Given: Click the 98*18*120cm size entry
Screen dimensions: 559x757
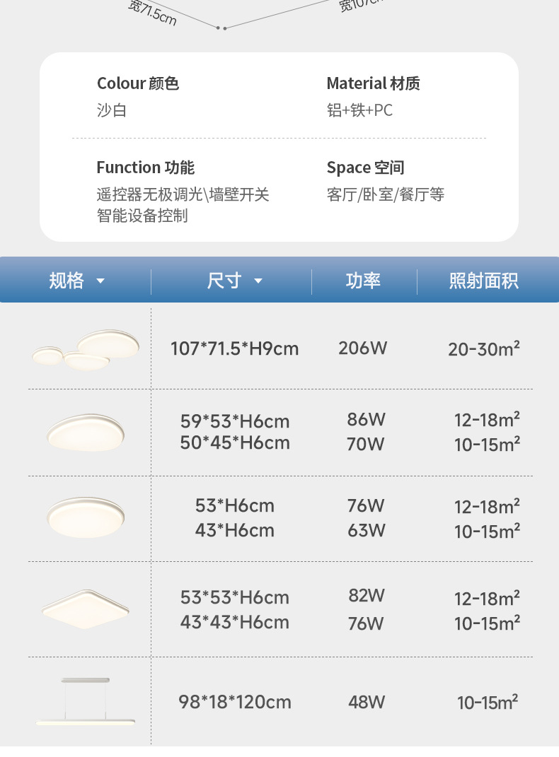Looking at the screenshot, I should point(235,702).
